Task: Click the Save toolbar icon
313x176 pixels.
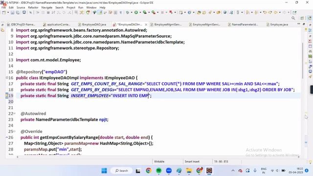Action: [12, 12]
